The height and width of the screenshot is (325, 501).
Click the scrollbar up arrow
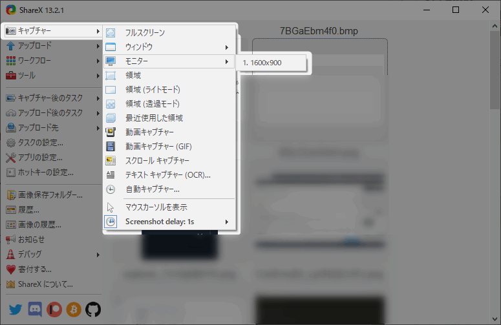click(x=495, y=26)
